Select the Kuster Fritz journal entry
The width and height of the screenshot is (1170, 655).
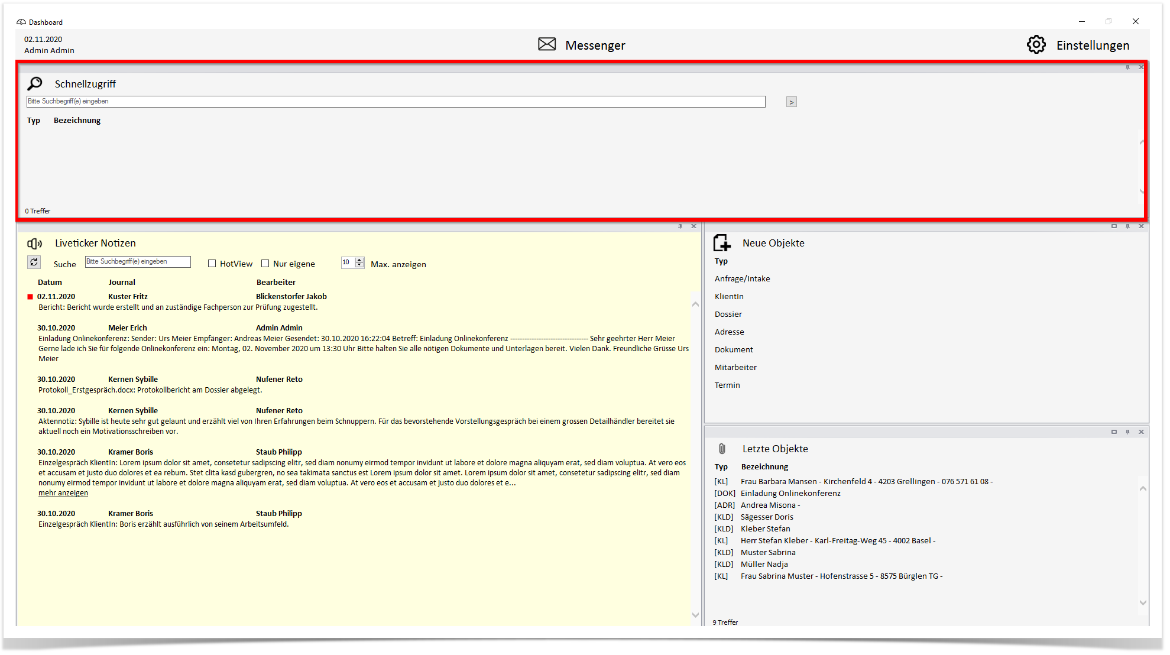(x=128, y=296)
